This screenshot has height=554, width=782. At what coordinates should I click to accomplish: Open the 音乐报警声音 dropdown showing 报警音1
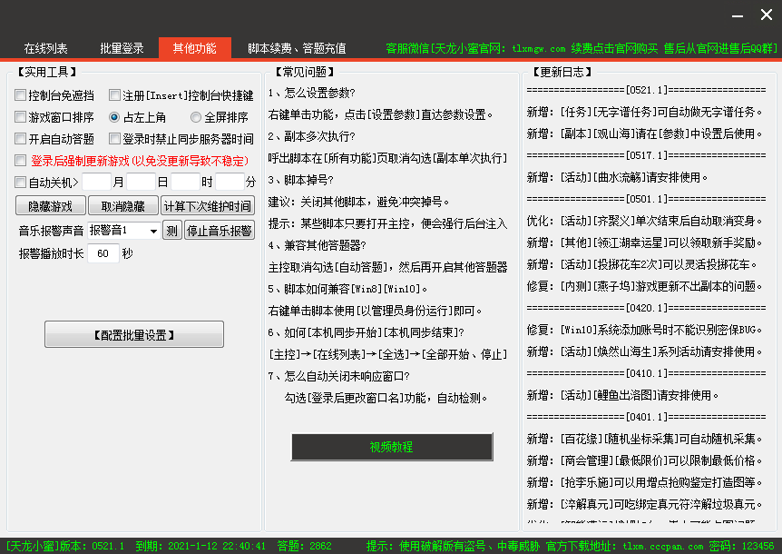(x=123, y=231)
